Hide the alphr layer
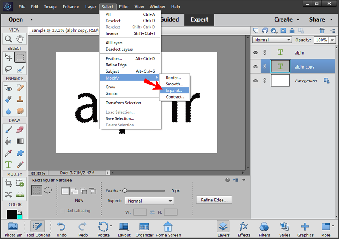Image resolution: width=339 pixels, height=239 pixels. point(256,52)
